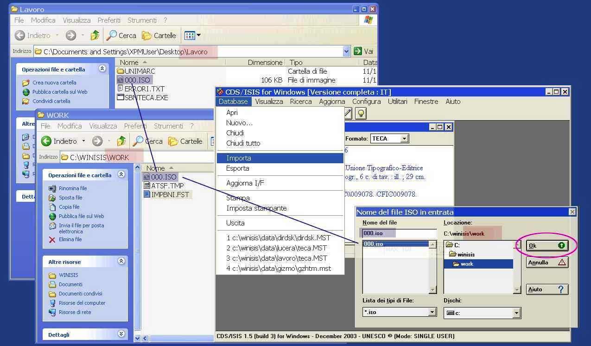591x346 pixels.
Task: Choose Esporta from the Database menu
Action: pos(280,168)
